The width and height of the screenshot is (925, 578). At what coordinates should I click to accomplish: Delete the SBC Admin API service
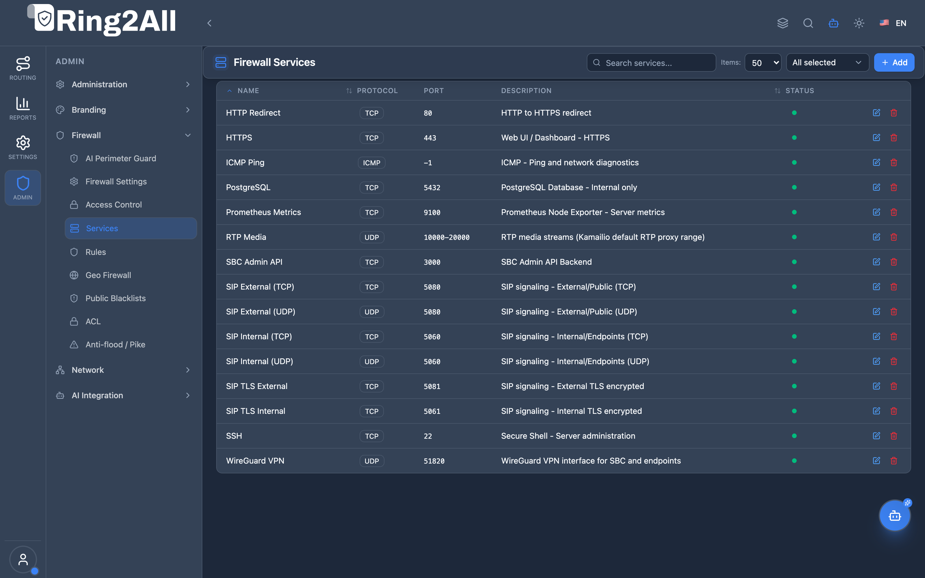[x=894, y=262]
